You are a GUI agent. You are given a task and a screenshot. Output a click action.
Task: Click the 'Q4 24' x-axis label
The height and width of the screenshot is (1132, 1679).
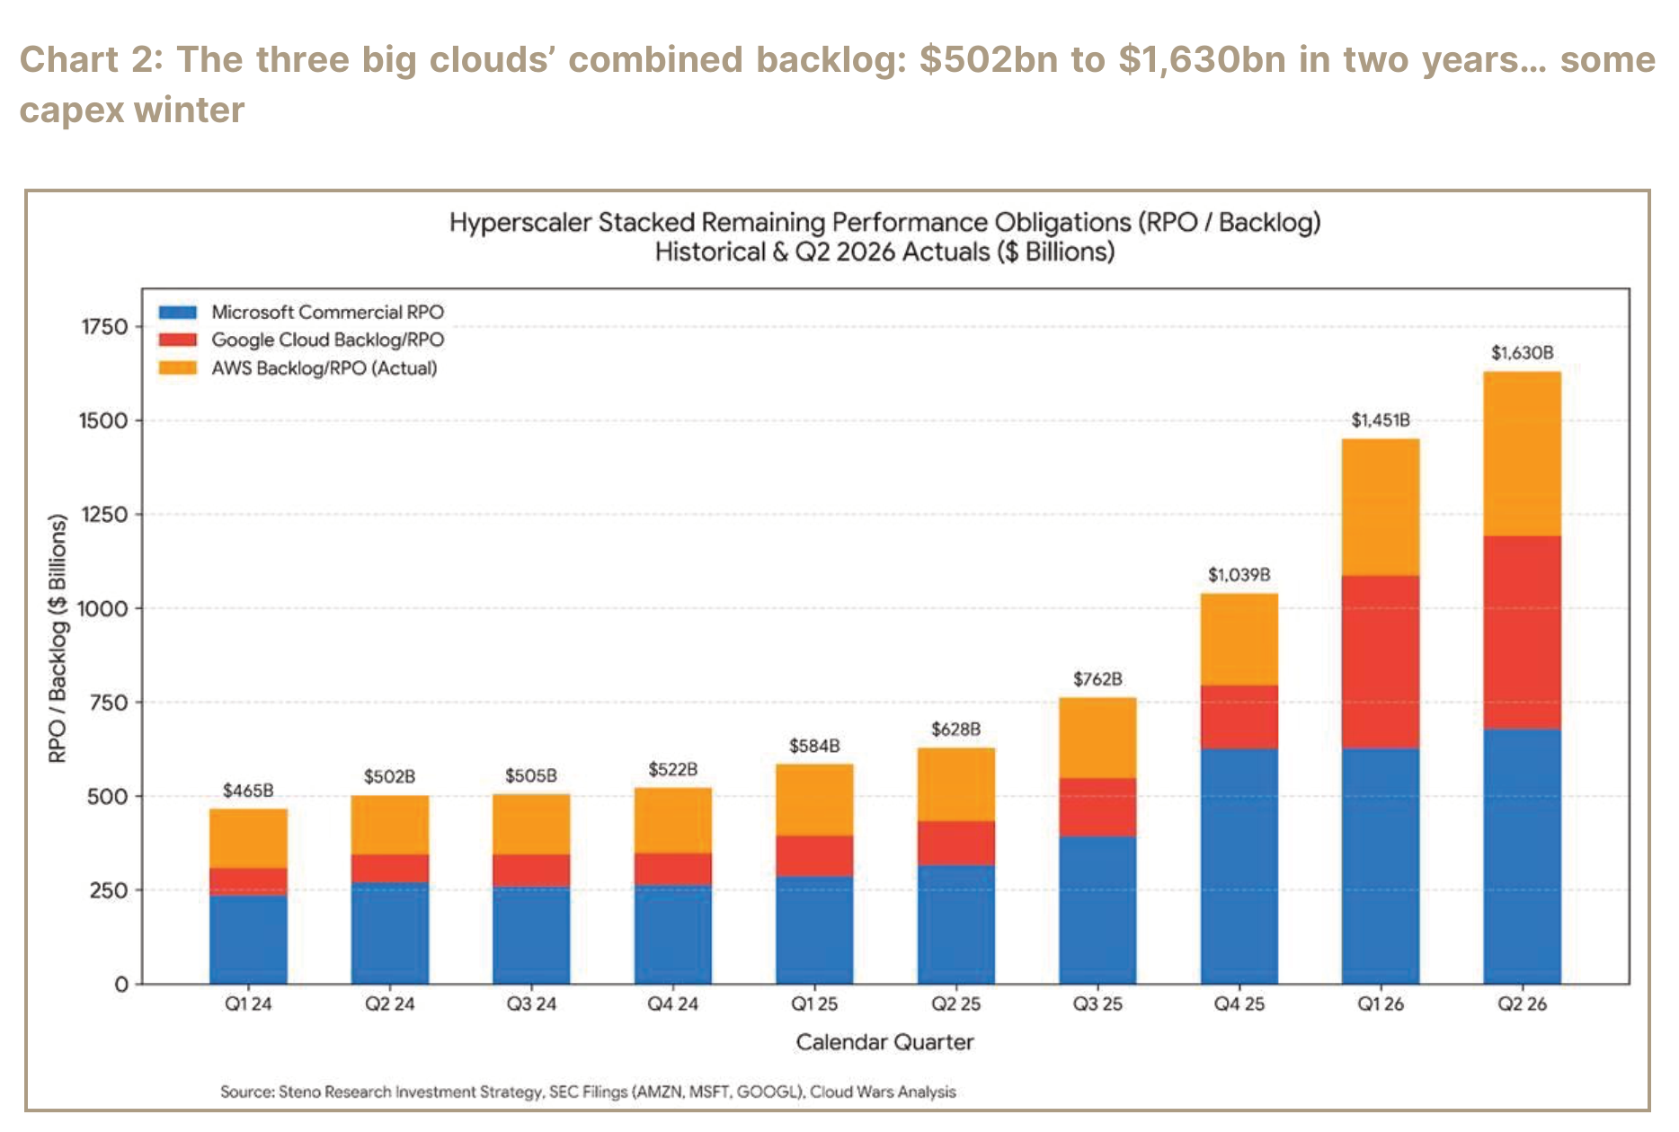(x=673, y=1004)
